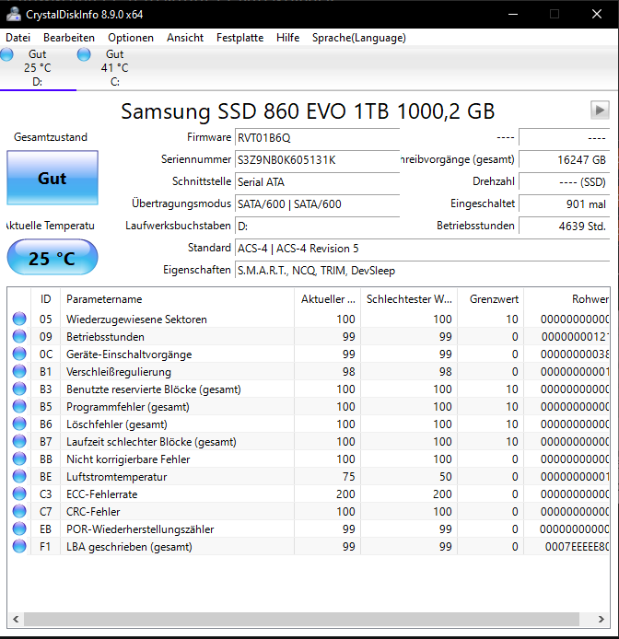Click status orb for Laufzeit schlechter Blöcke
Viewport: 619px width, 639px height.
point(19,441)
